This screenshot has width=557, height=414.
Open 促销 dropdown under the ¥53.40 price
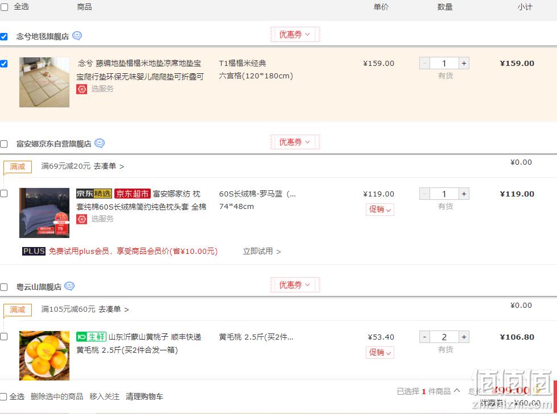379,353
